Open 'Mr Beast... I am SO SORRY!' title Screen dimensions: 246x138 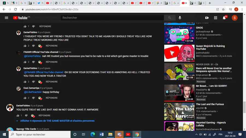[211, 86]
